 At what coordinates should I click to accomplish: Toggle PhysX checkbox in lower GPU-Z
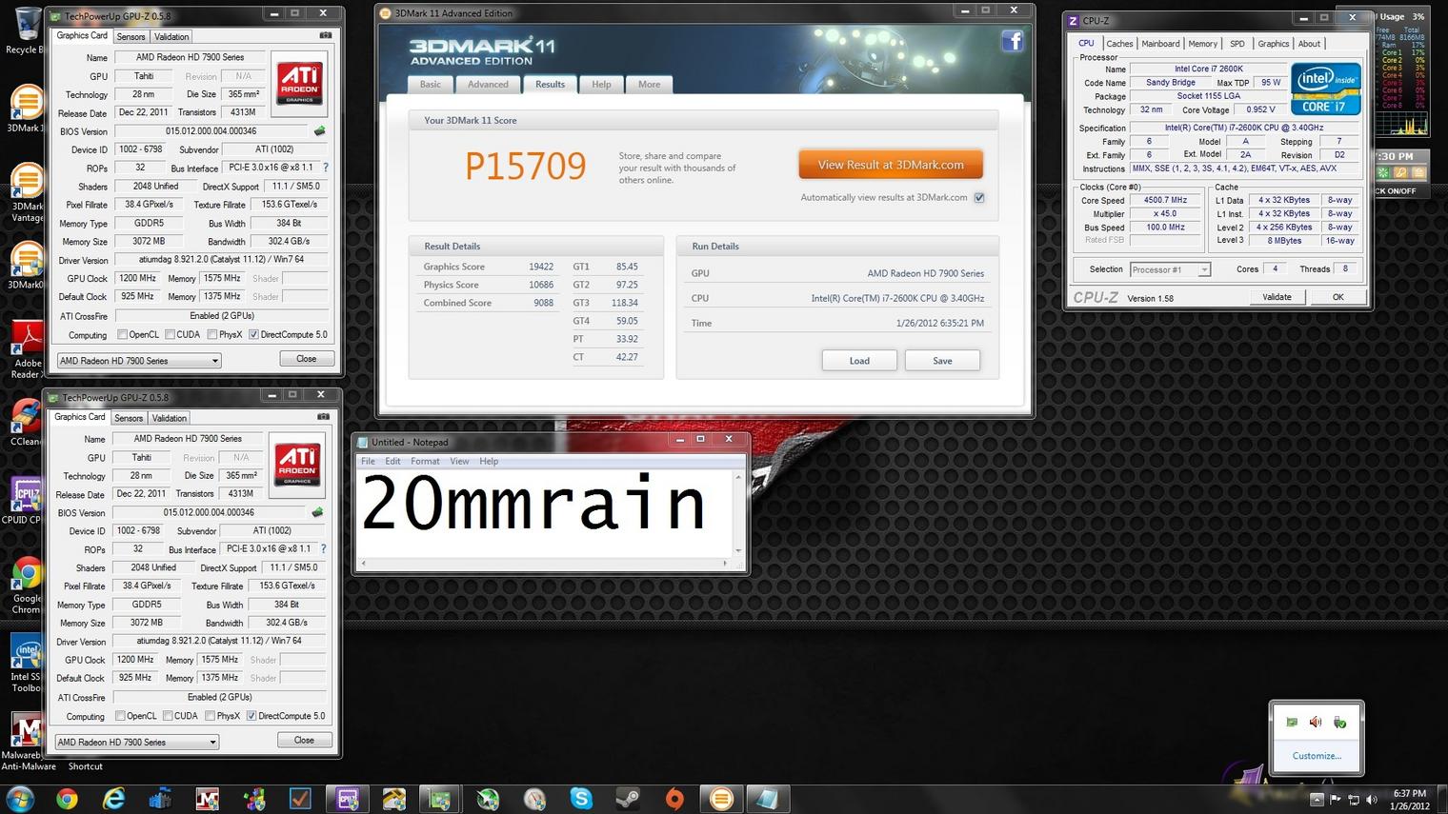[x=211, y=716]
